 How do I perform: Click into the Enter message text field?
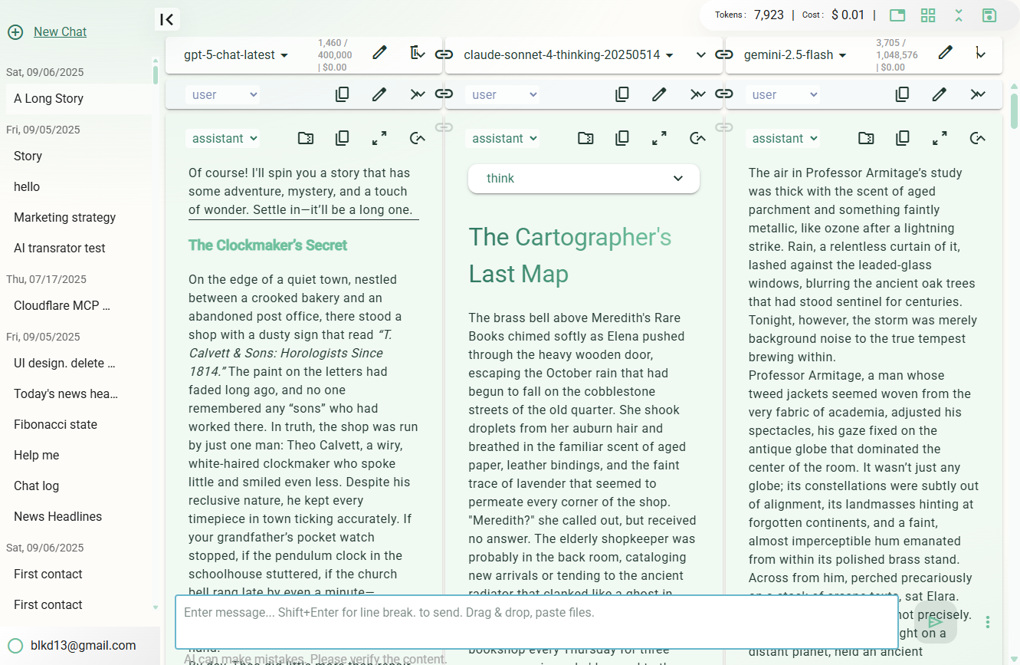click(x=536, y=621)
